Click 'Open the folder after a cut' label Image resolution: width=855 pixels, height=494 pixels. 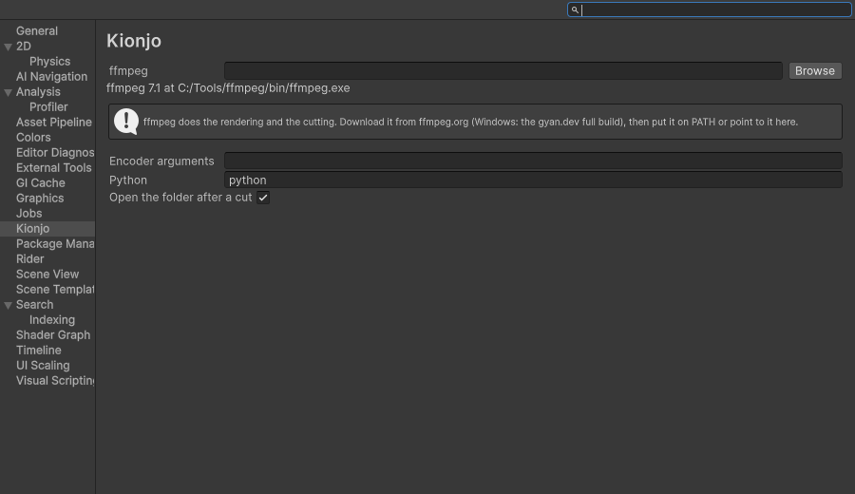click(x=180, y=198)
